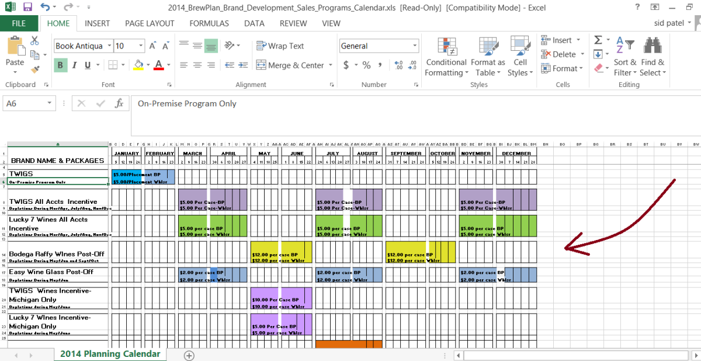701x361 pixels.
Task: Switch to FORMULAS tab
Action: pyautogui.click(x=209, y=23)
